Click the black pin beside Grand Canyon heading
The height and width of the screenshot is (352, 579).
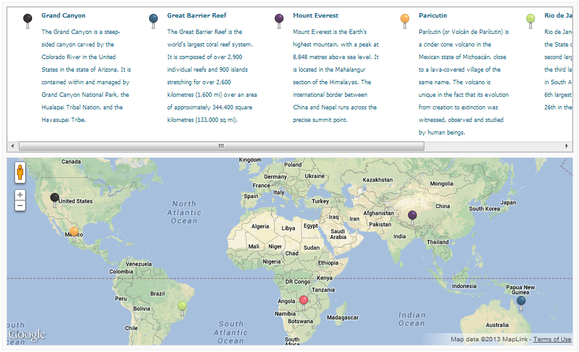(27, 21)
